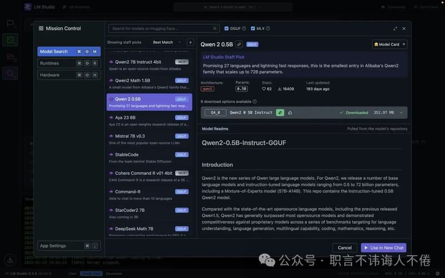Switch to Power User mode
Viewport: 445px width, 278px height.
click(91, 274)
